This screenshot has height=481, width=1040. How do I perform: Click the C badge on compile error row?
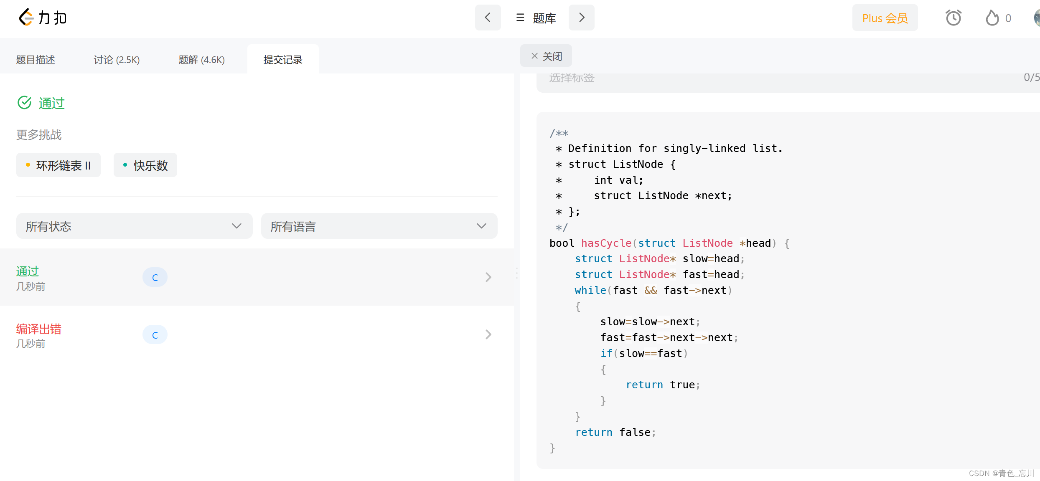155,335
